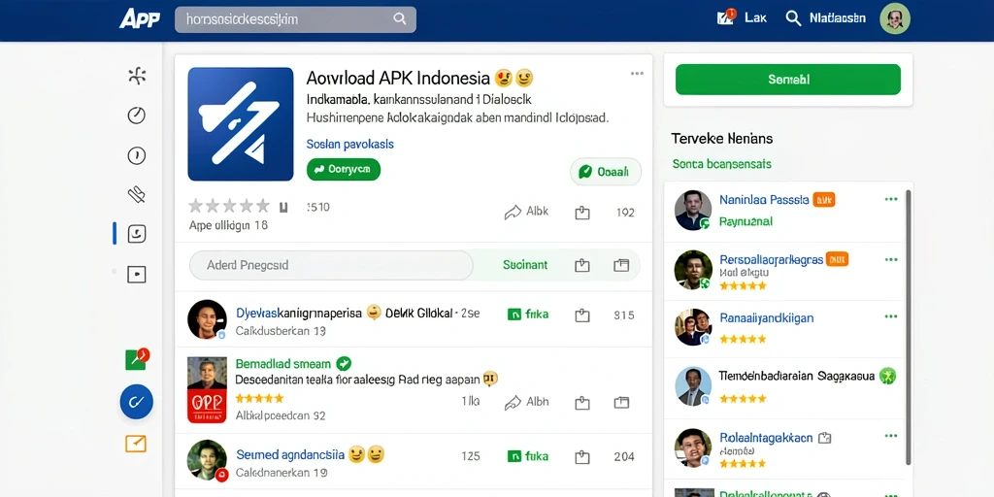Open three-dot menu for Ranaaiiyandkiigan

[x=891, y=315]
